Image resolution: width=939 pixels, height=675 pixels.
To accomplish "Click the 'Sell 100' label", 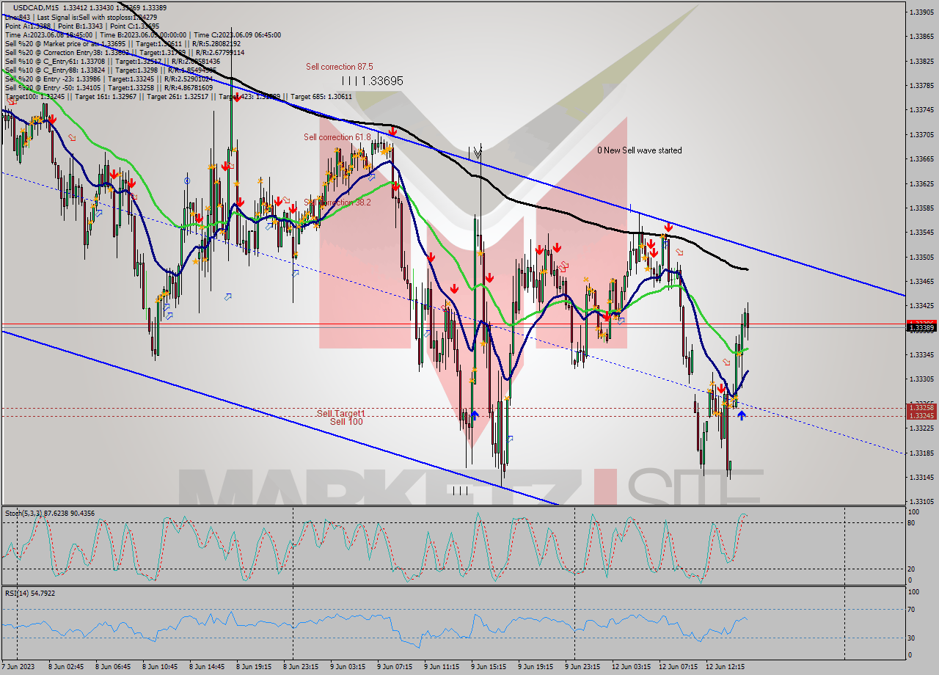I will pos(346,421).
